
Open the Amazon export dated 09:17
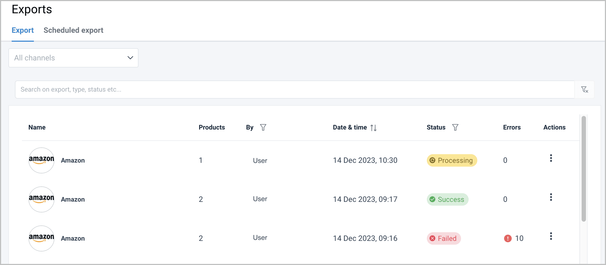[x=73, y=199]
